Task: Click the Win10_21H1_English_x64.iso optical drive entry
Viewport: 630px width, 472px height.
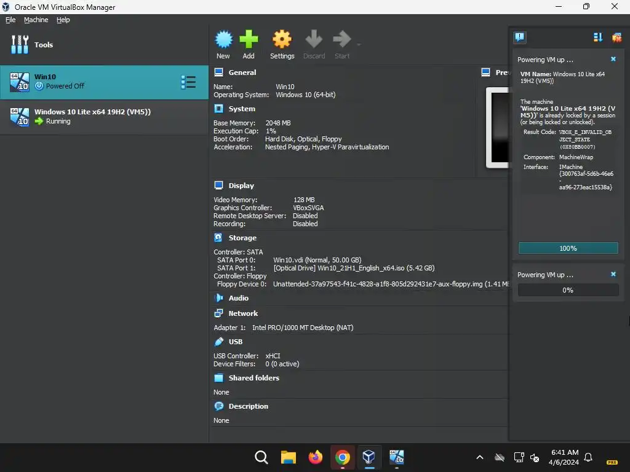Action: (x=354, y=268)
